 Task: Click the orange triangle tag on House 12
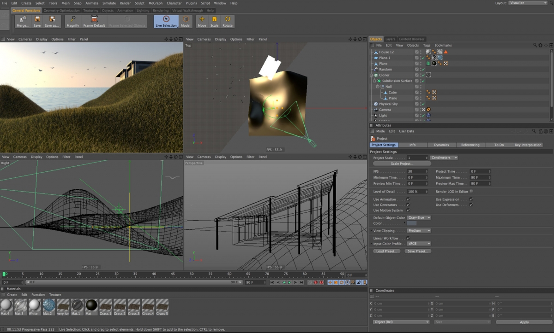[446, 52]
